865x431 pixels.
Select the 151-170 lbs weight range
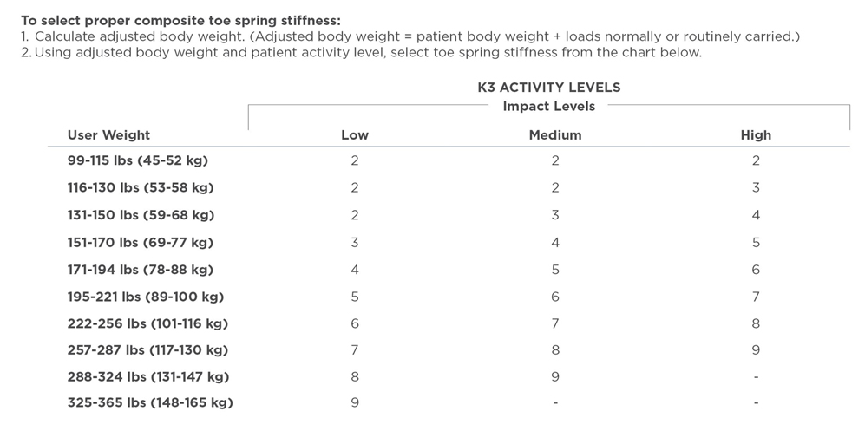click(140, 242)
